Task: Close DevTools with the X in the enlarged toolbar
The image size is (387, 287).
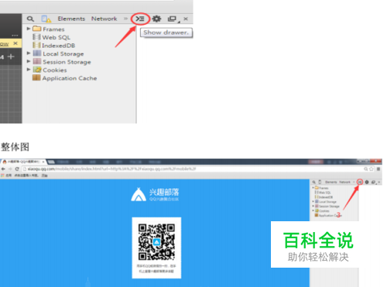Action: click(x=186, y=19)
